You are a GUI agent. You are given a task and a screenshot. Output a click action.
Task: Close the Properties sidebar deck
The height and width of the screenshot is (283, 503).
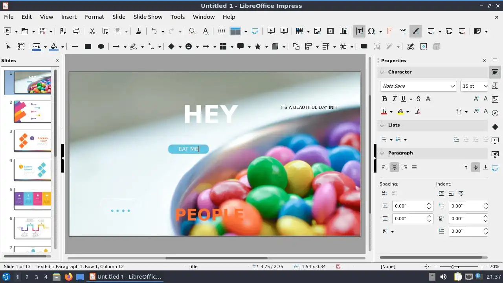pyautogui.click(x=485, y=61)
